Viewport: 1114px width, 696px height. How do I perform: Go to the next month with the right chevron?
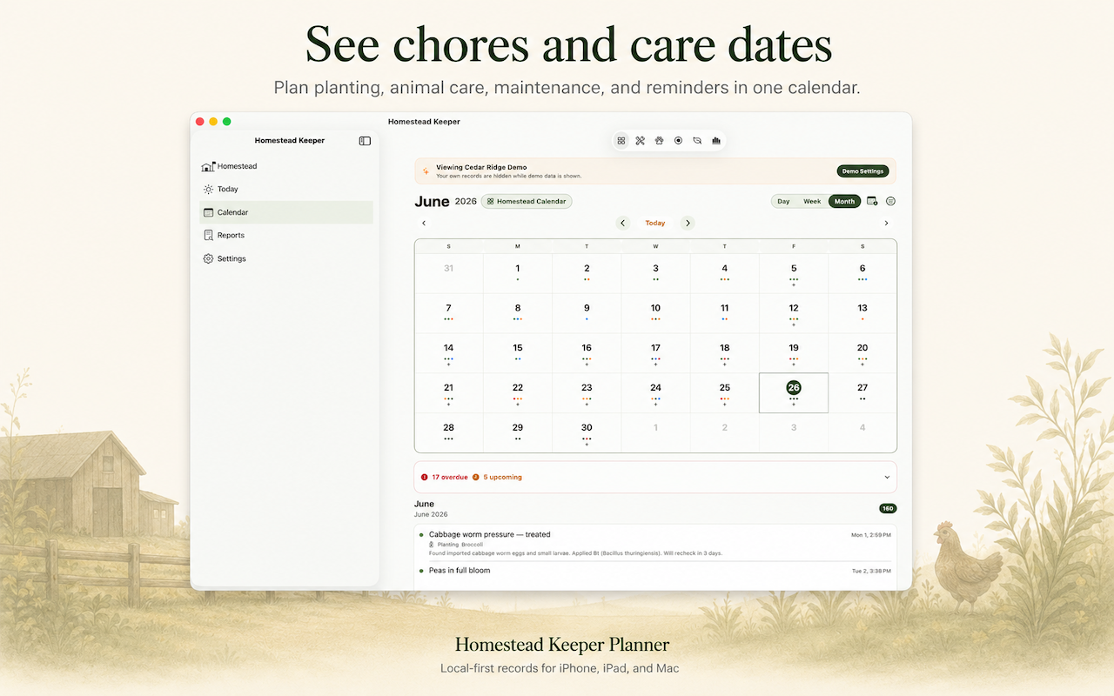click(x=688, y=223)
